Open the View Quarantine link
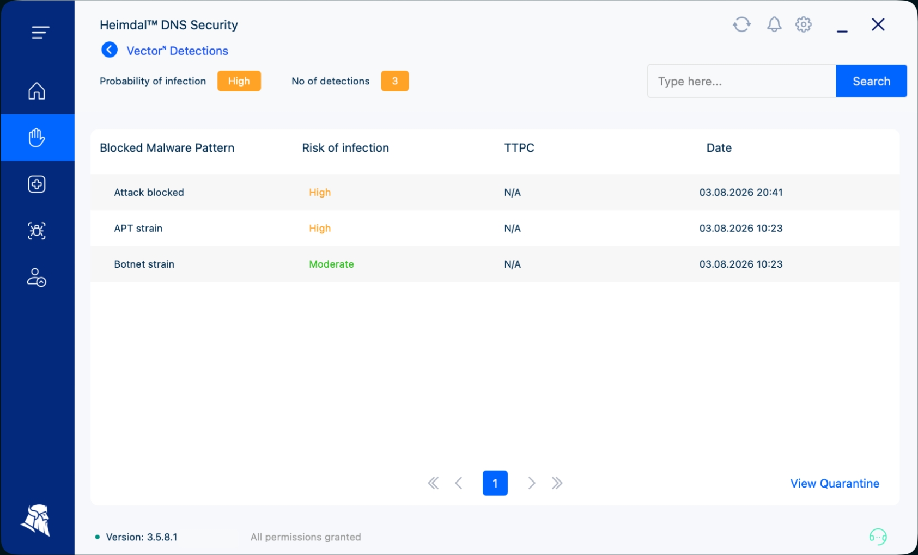918x555 pixels. point(835,483)
